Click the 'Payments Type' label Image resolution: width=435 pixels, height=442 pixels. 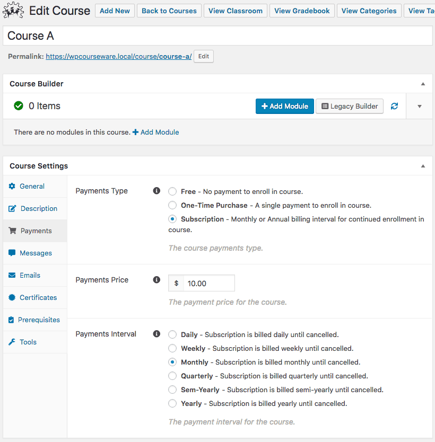tap(101, 191)
